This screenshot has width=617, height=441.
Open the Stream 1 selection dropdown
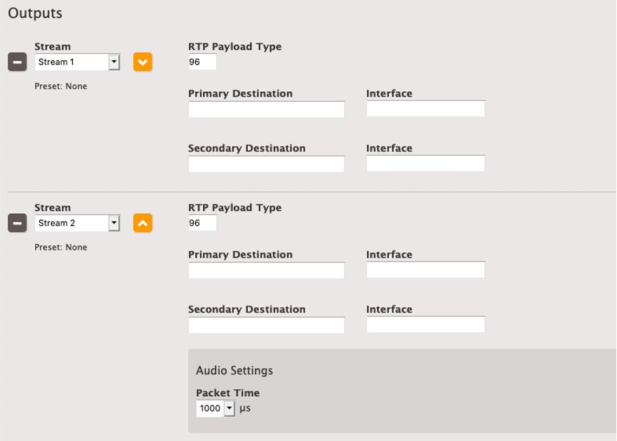tap(77, 62)
